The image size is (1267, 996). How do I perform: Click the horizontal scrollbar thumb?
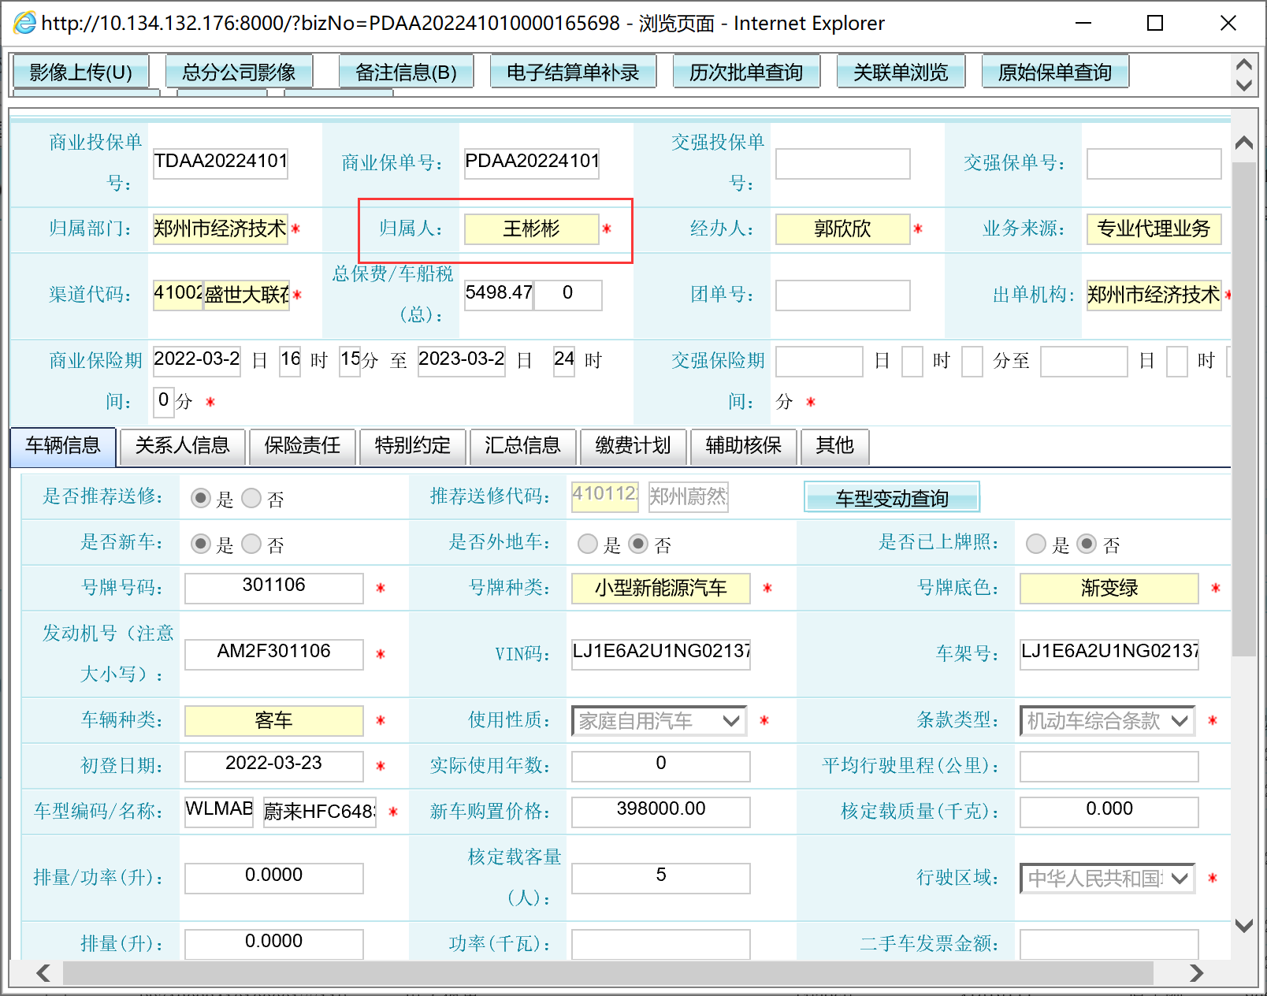click(x=608, y=973)
